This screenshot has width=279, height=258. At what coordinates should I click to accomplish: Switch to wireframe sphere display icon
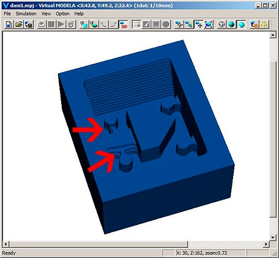pyautogui.click(x=222, y=24)
